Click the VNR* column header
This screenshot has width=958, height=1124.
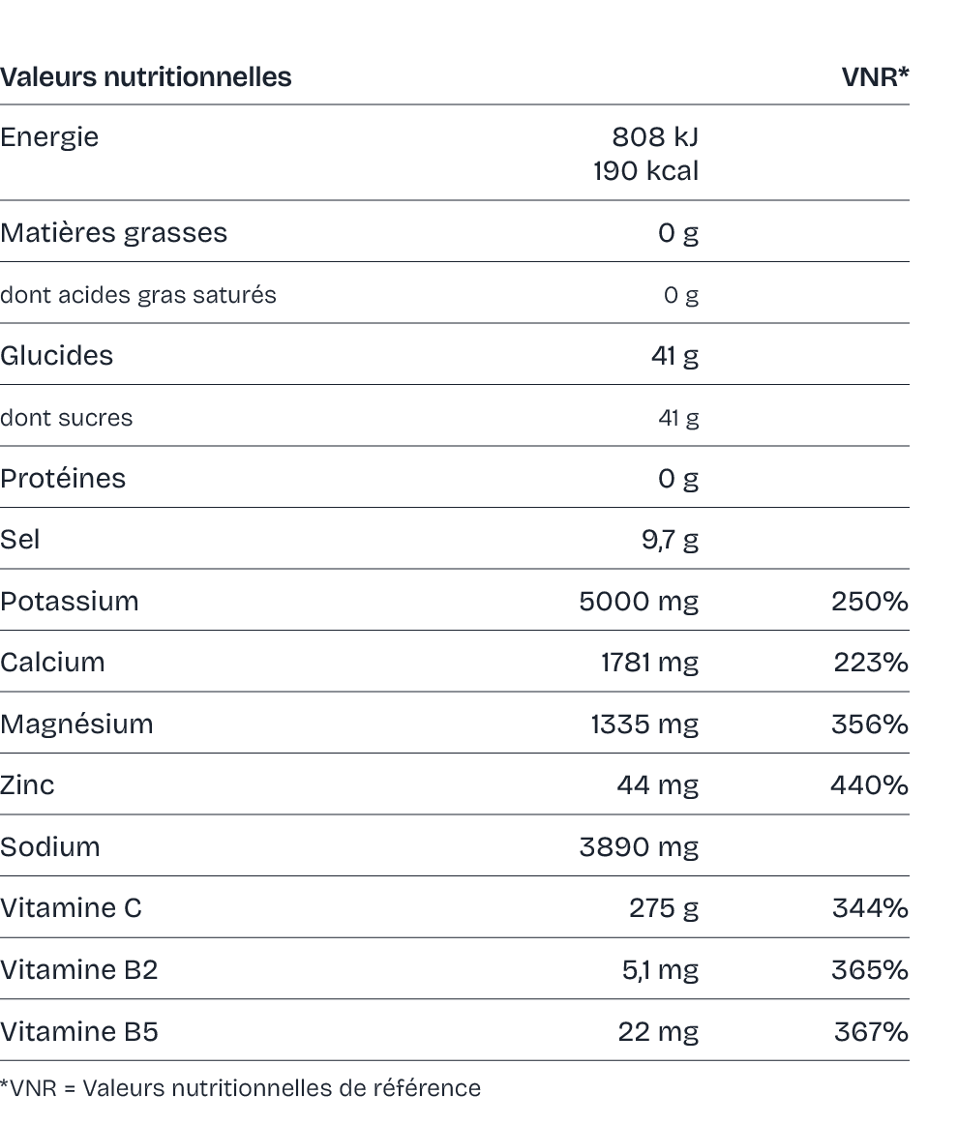875,76
